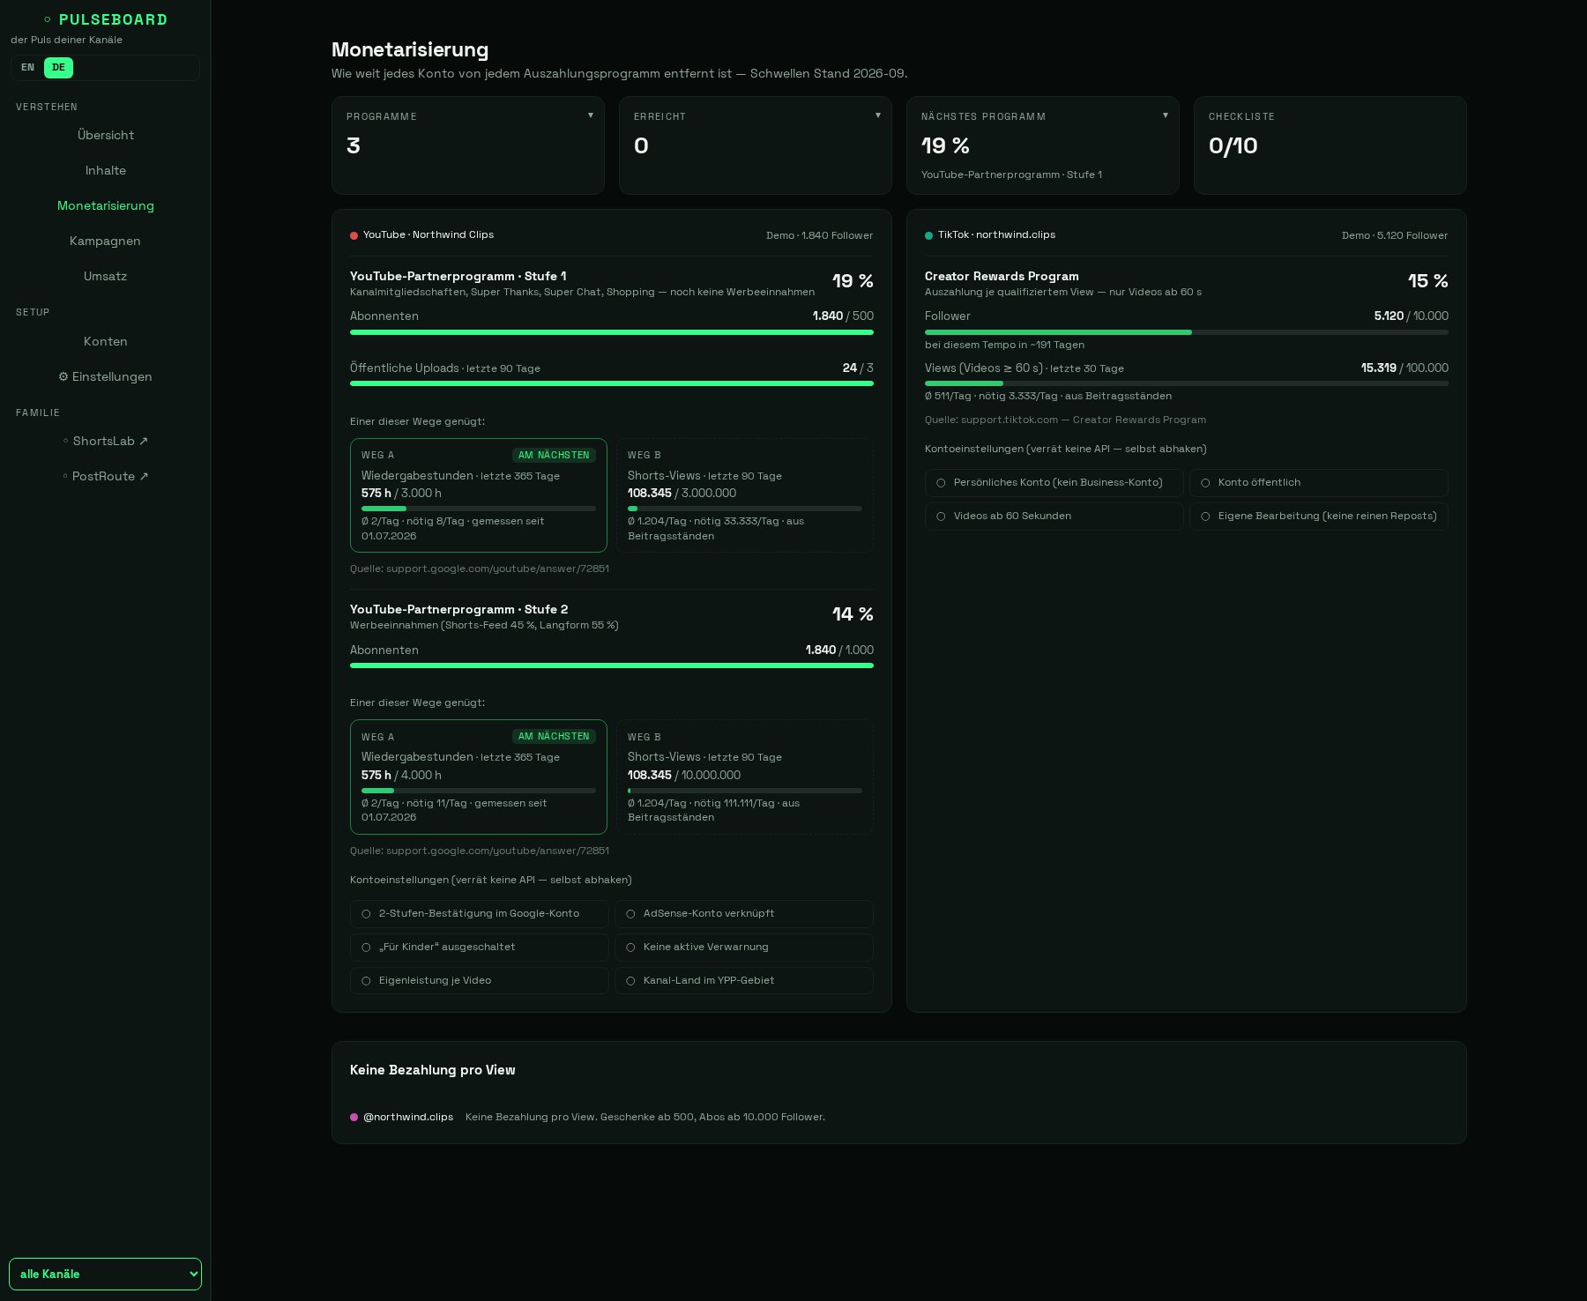
Task: Click the green TikTok account dot
Action: tap(928, 235)
